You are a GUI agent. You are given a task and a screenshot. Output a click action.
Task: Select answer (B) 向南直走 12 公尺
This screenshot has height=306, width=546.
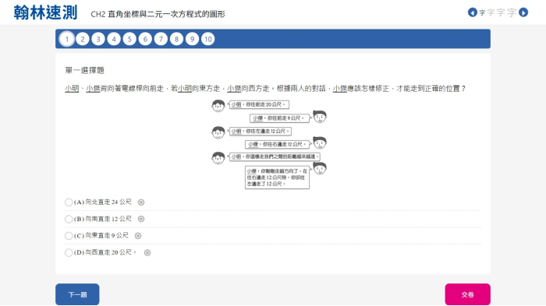69,219
